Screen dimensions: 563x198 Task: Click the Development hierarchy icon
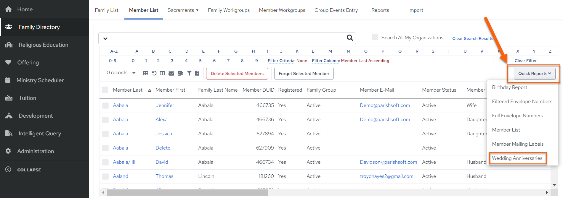9,116
